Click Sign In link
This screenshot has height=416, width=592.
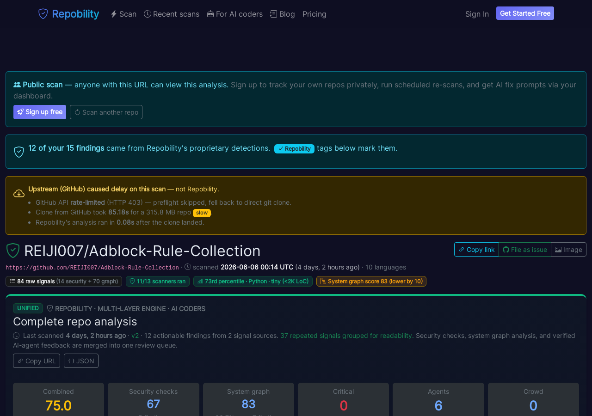[477, 14]
